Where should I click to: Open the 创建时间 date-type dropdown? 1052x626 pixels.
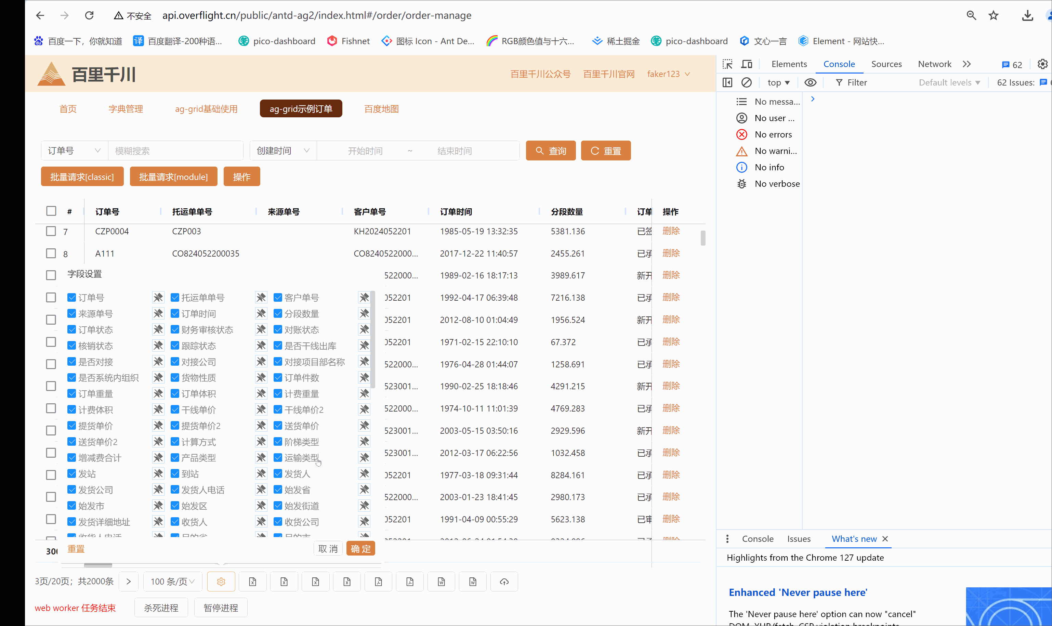tap(283, 151)
